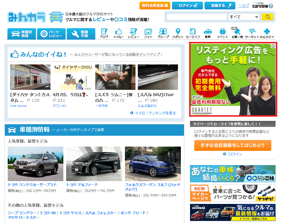Click the carview 最新情報をお届け banner
The image size is (281, 223).
pos(233,212)
